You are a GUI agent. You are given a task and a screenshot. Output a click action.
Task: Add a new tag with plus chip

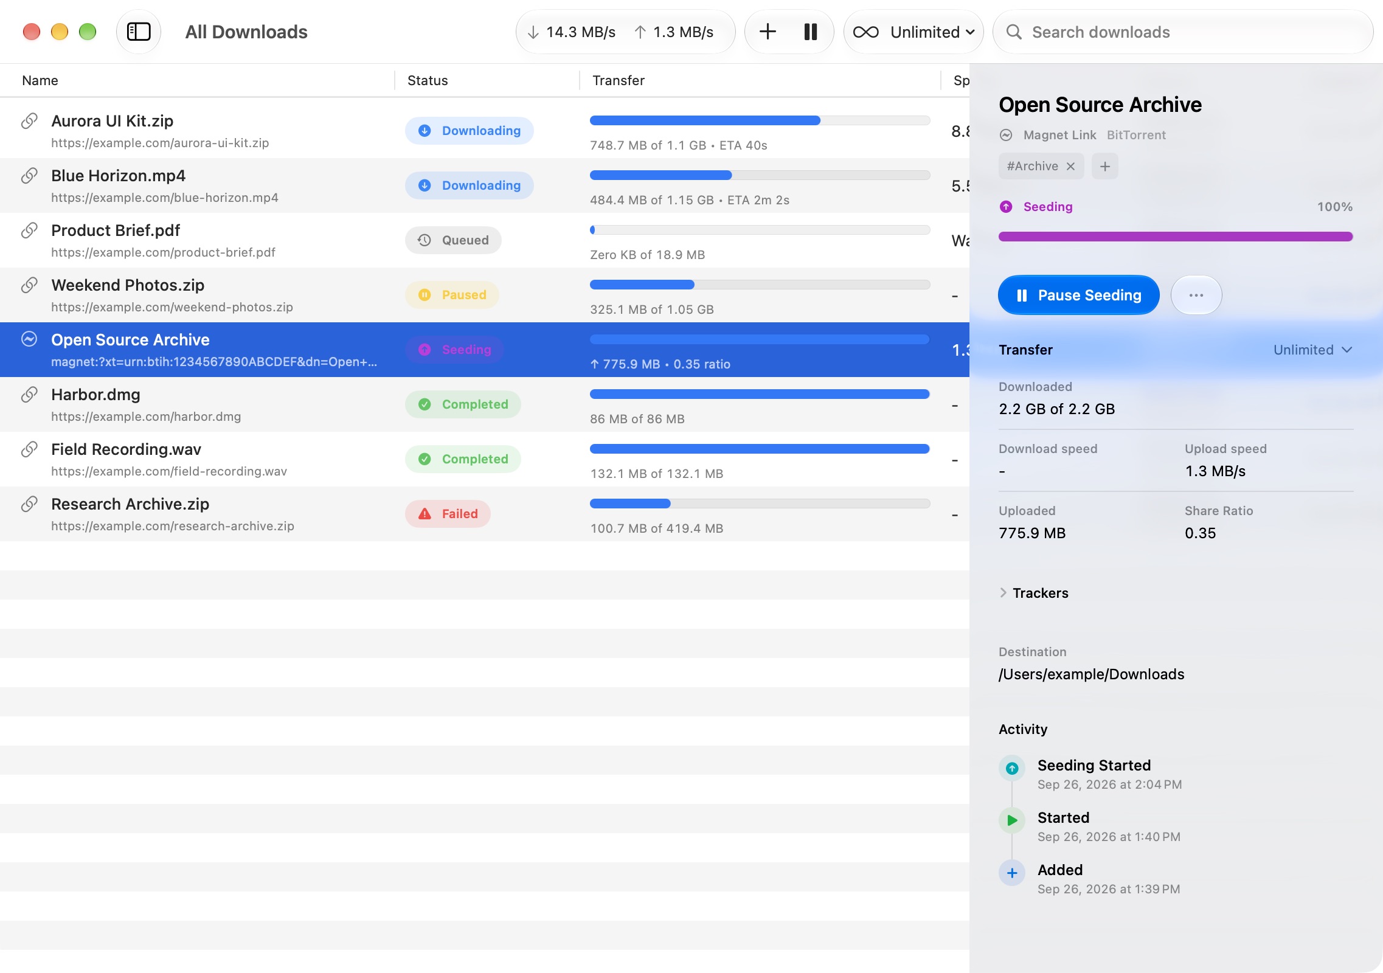point(1105,166)
